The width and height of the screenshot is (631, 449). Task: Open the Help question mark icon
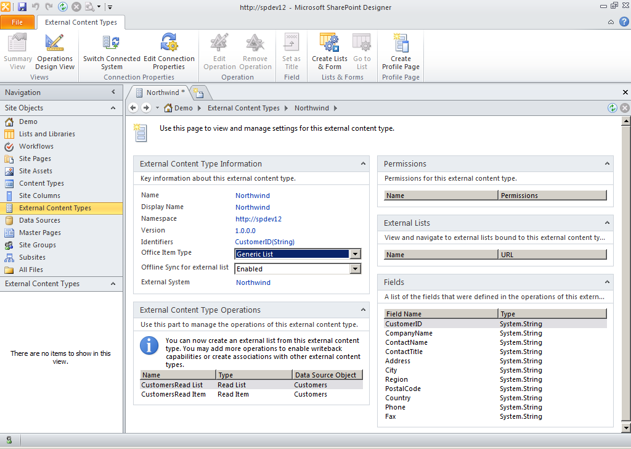pos(624,22)
